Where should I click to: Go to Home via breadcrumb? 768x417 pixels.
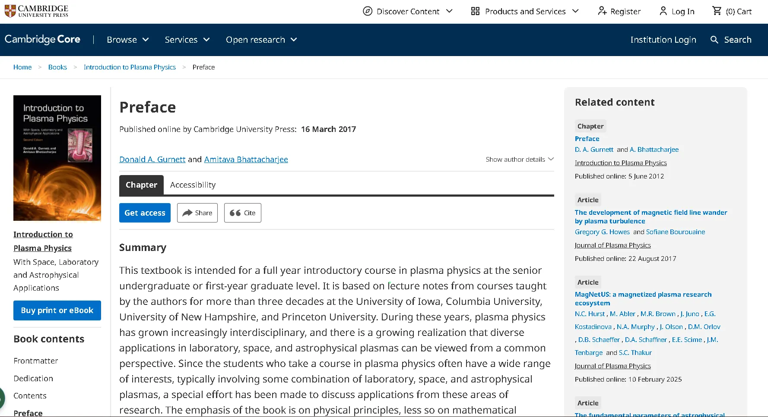pyautogui.click(x=22, y=67)
